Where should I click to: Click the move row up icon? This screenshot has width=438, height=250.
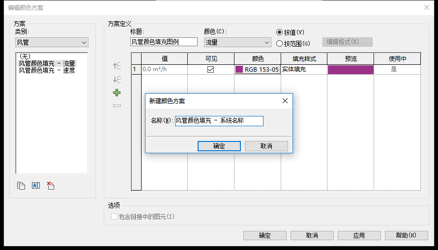(117, 66)
